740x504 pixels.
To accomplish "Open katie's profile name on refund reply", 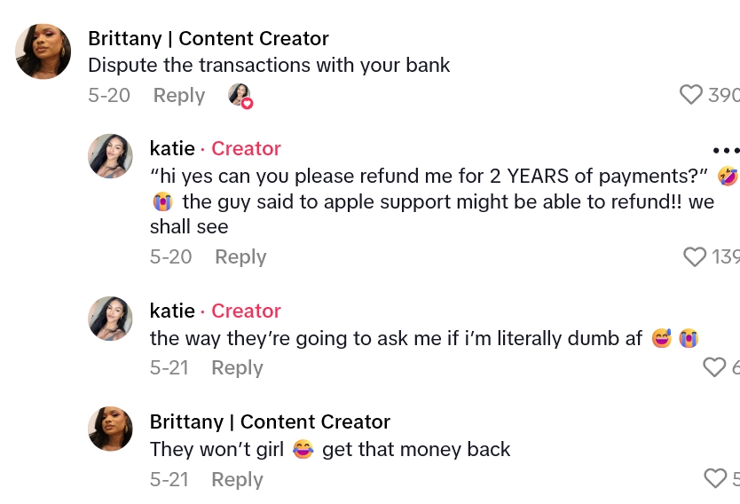I will click(x=172, y=148).
